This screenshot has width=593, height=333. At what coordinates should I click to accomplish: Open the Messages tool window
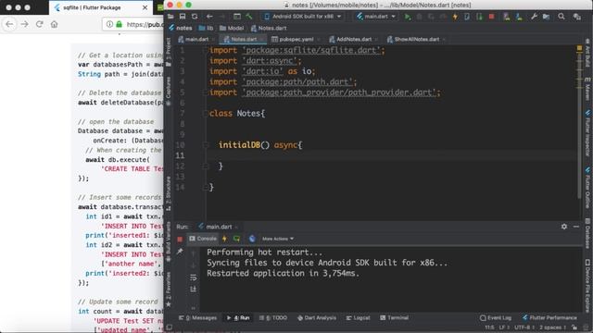tap(197, 318)
